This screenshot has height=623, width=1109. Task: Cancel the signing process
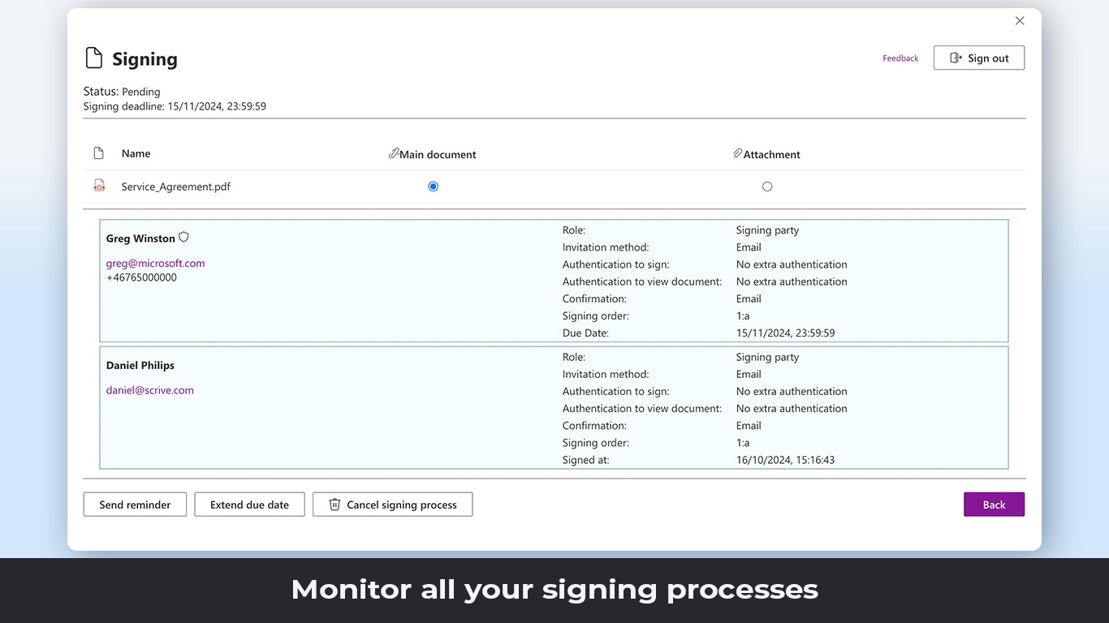(393, 505)
